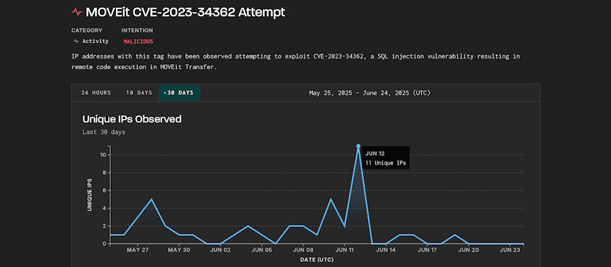
Task: Select the 30 DAYS tab
Action: pyautogui.click(x=179, y=93)
